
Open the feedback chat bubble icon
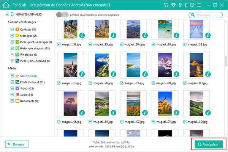tap(192, 5)
